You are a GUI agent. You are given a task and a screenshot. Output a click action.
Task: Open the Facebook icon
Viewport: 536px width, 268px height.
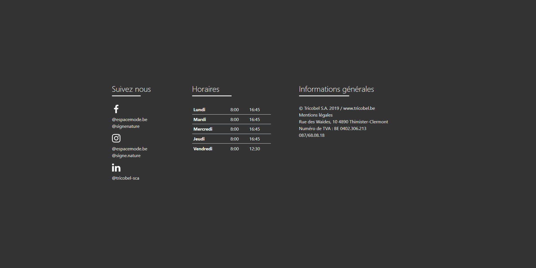[x=116, y=109]
